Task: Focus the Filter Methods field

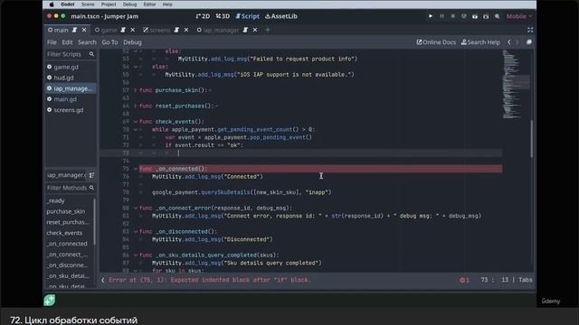Action: 71,188
